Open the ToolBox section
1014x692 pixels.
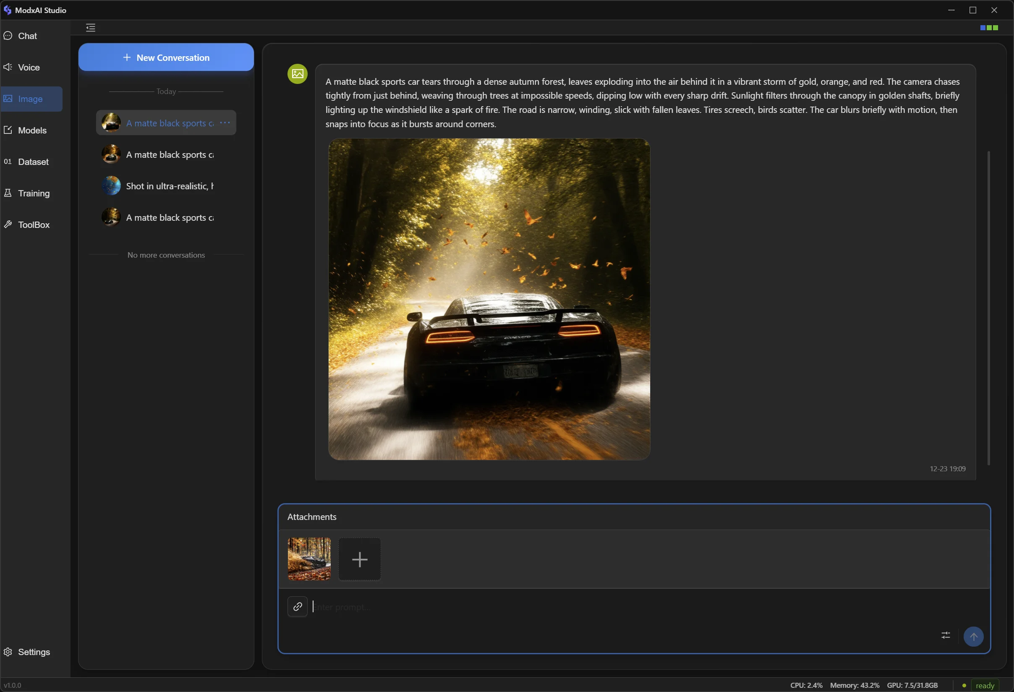34,224
